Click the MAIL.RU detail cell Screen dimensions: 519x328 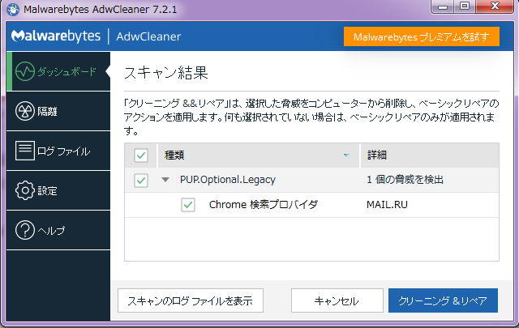click(x=387, y=205)
